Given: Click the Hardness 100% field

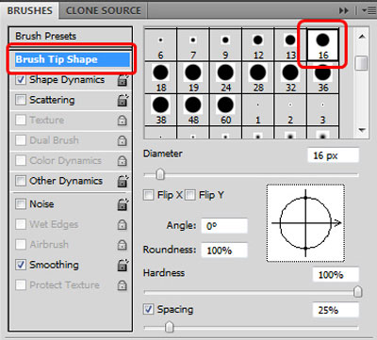Looking at the screenshot, I should (336, 275).
